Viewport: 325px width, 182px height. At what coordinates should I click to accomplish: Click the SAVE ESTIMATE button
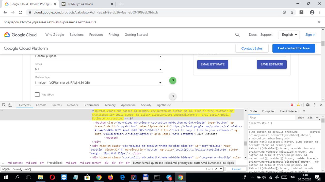point(272,64)
